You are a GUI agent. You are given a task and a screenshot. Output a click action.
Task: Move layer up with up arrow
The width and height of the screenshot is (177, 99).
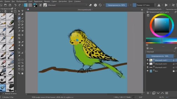click(x=162, y=93)
